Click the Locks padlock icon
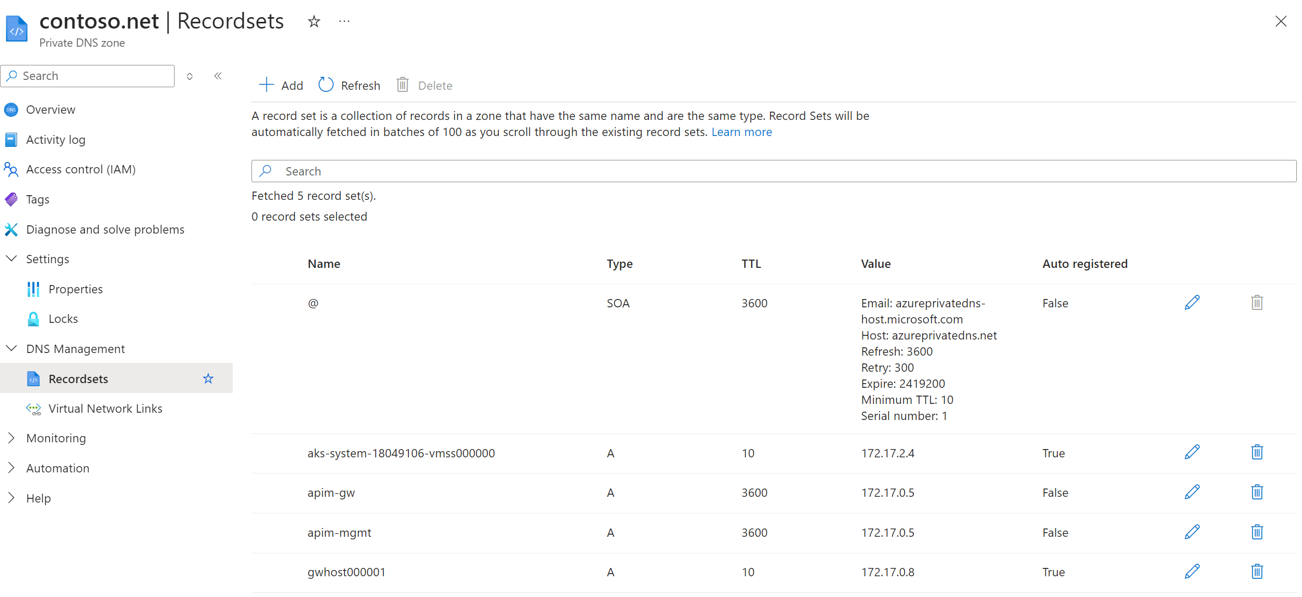 [x=33, y=319]
